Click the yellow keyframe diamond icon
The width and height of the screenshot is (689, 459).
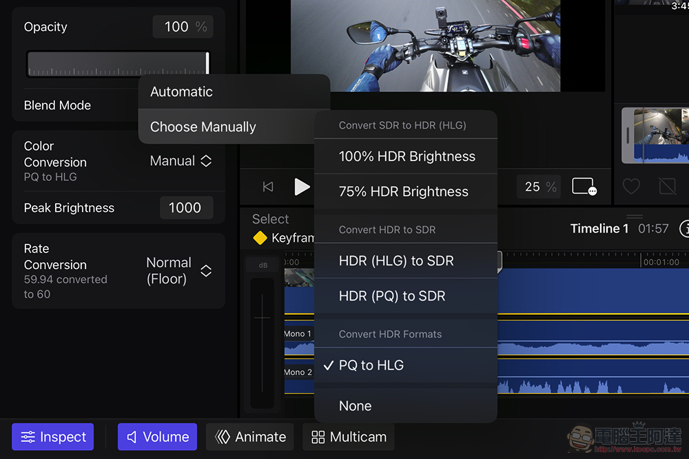pos(260,238)
